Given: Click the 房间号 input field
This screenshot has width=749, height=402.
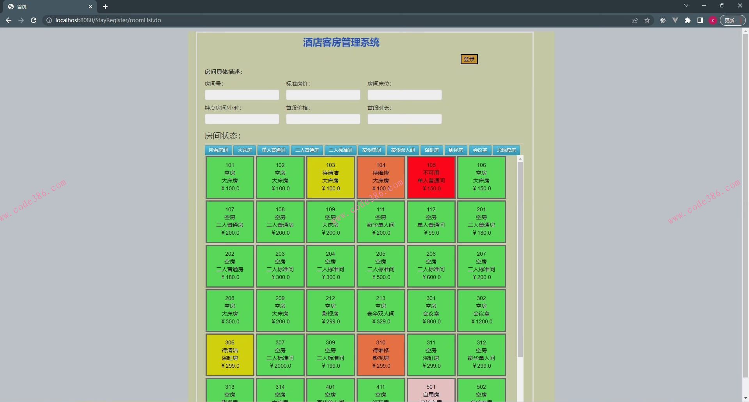Looking at the screenshot, I should point(241,95).
